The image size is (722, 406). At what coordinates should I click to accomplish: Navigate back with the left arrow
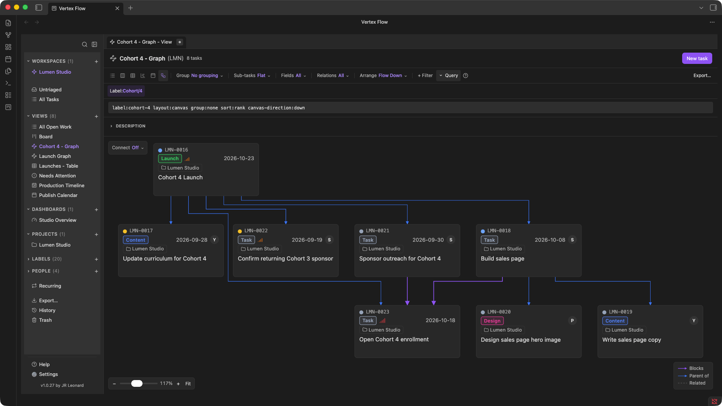pos(26,22)
